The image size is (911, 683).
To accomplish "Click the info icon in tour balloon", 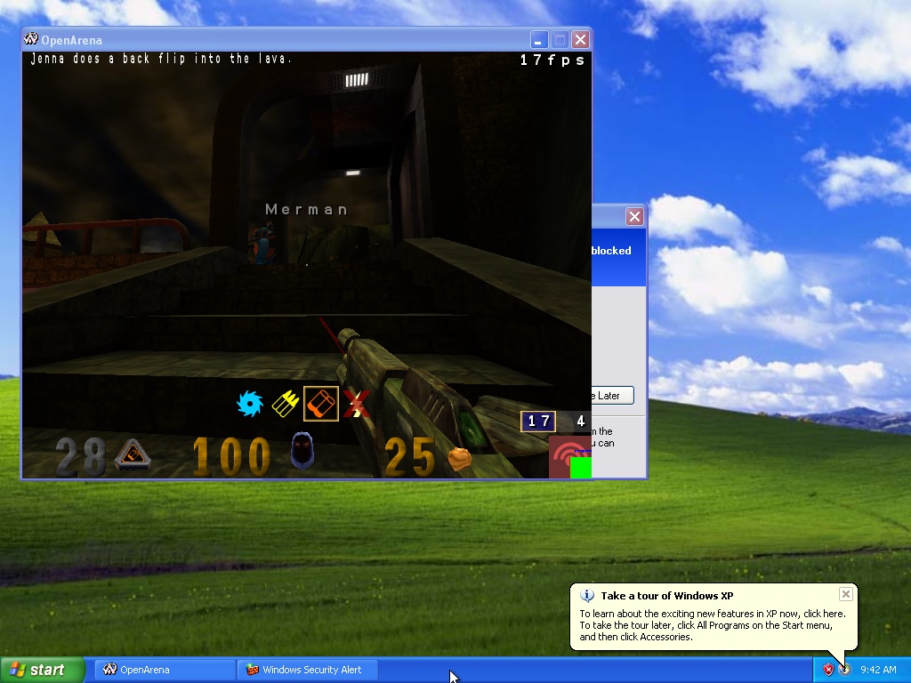I will [x=587, y=595].
